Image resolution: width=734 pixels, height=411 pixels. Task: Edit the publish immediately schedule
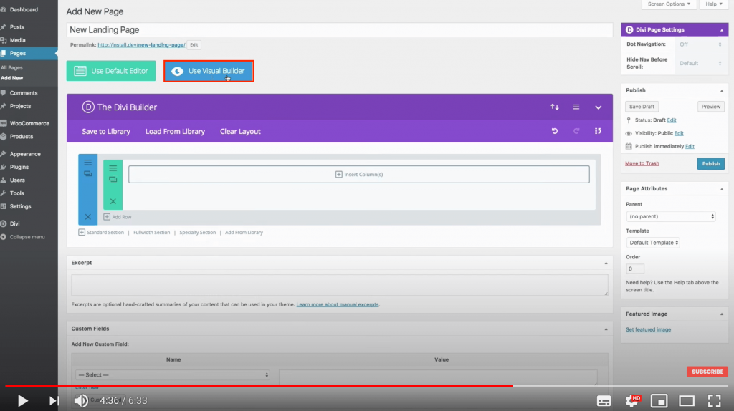coord(690,146)
